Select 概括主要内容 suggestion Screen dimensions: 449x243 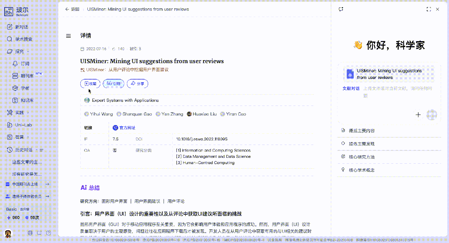click(x=361, y=131)
